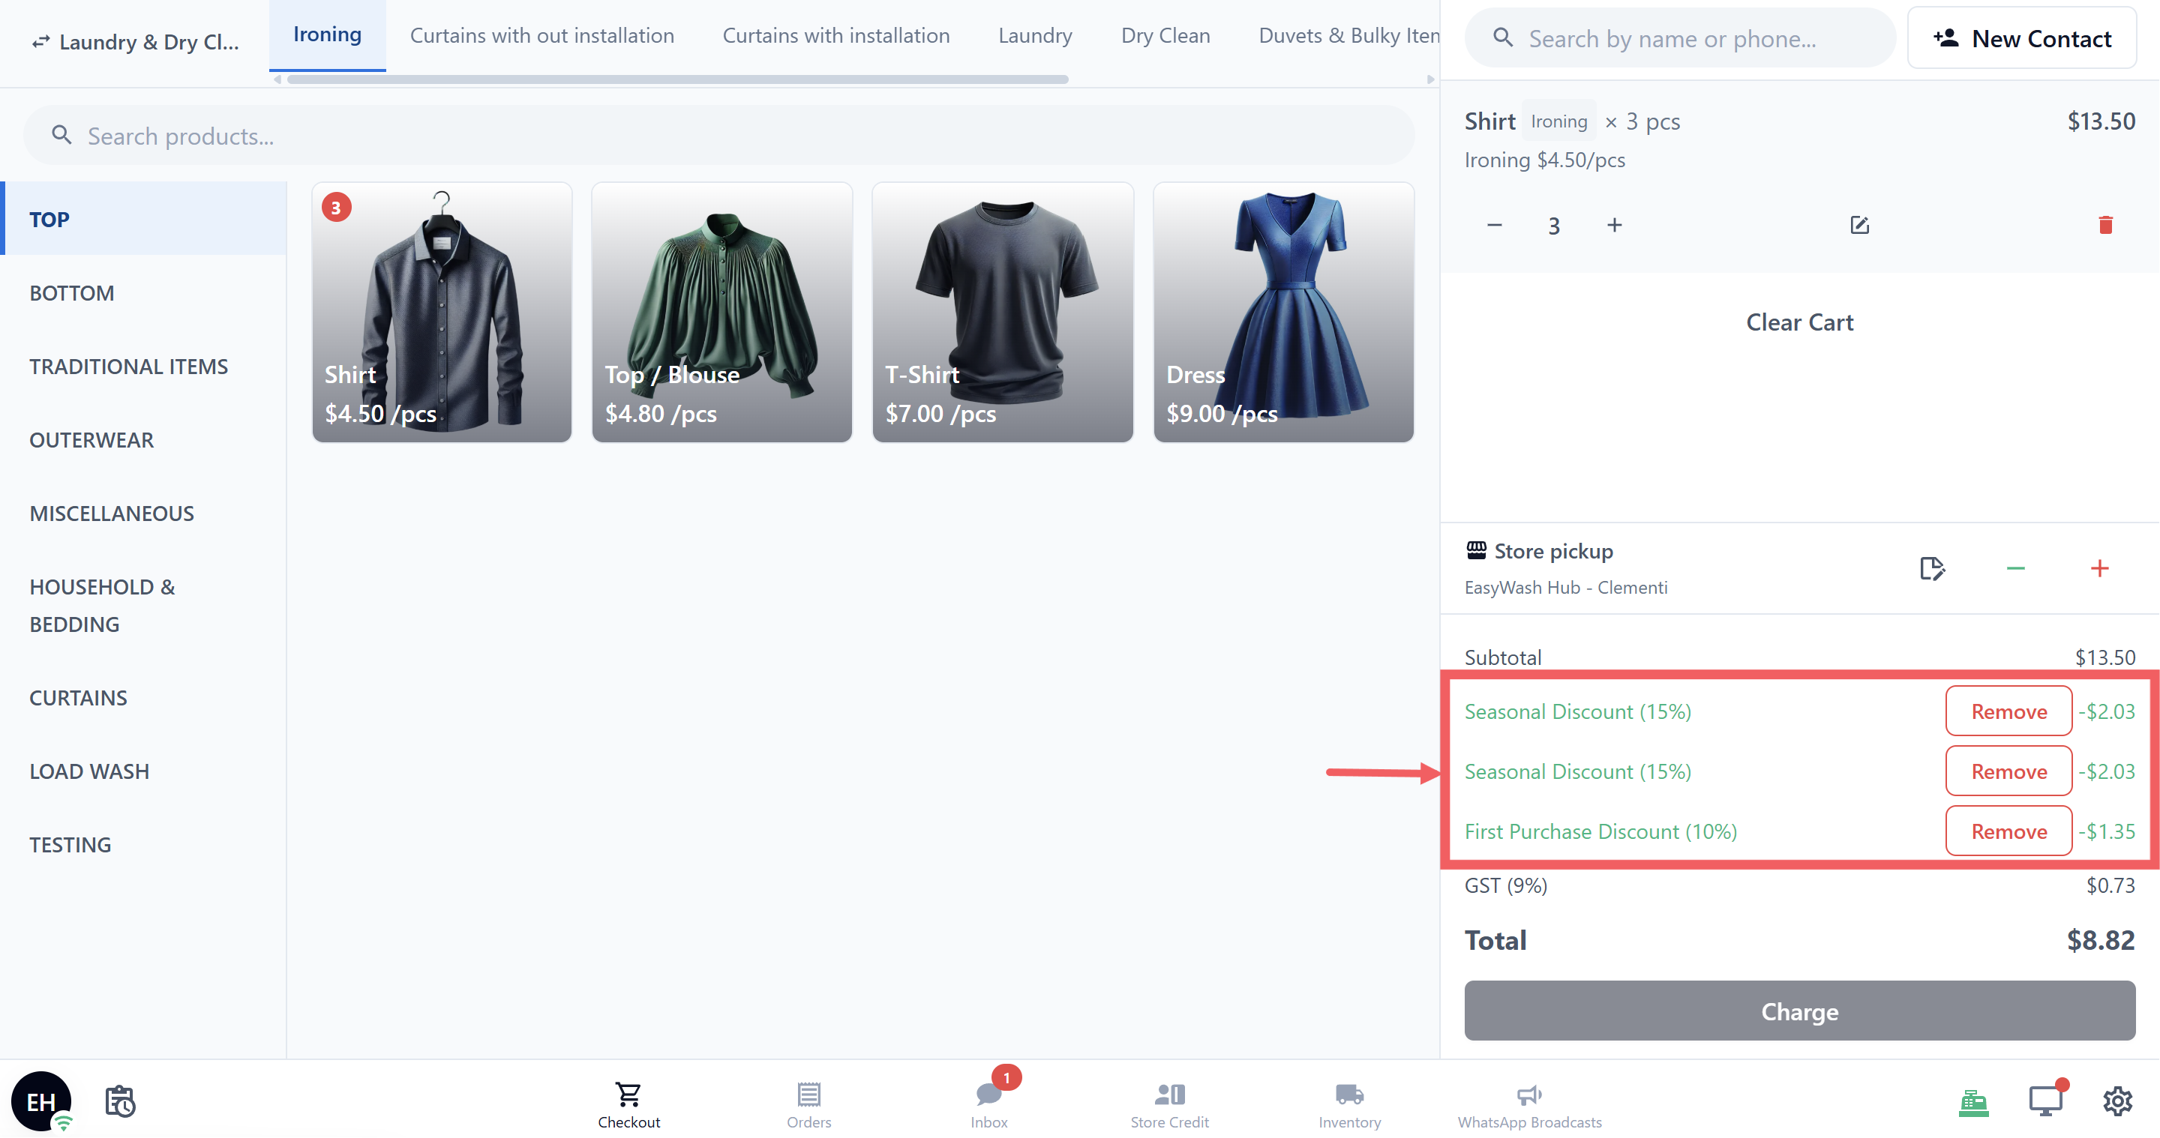Click the right arrow of tabs scrollbar

tap(1430, 79)
